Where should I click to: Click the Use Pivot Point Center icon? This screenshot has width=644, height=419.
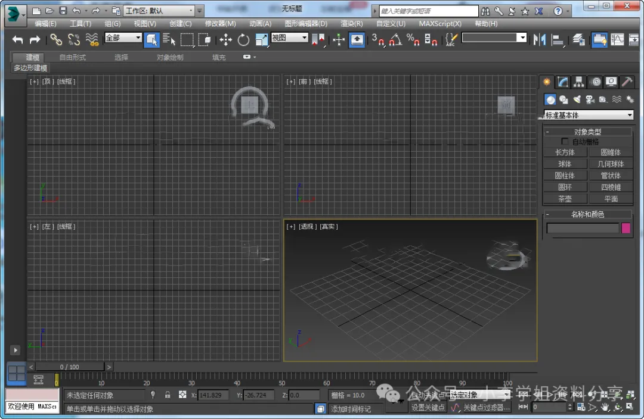318,39
